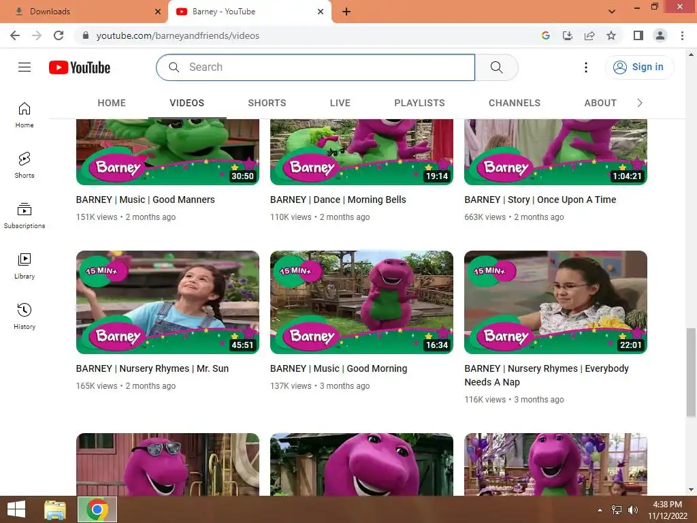Bookmark this page with star icon
Screen dimensions: 697x523
click(x=611, y=35)
